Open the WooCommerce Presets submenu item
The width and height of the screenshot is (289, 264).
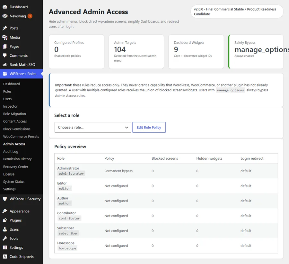(x=21, y=136)
